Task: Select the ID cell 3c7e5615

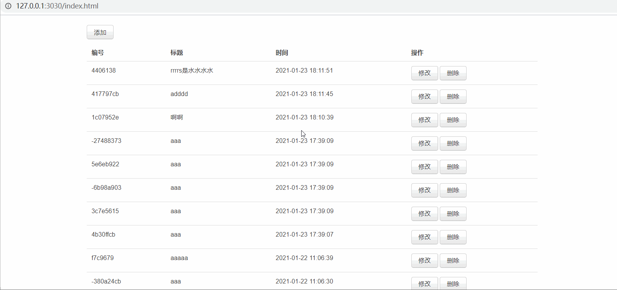Action: pos(105,211)
